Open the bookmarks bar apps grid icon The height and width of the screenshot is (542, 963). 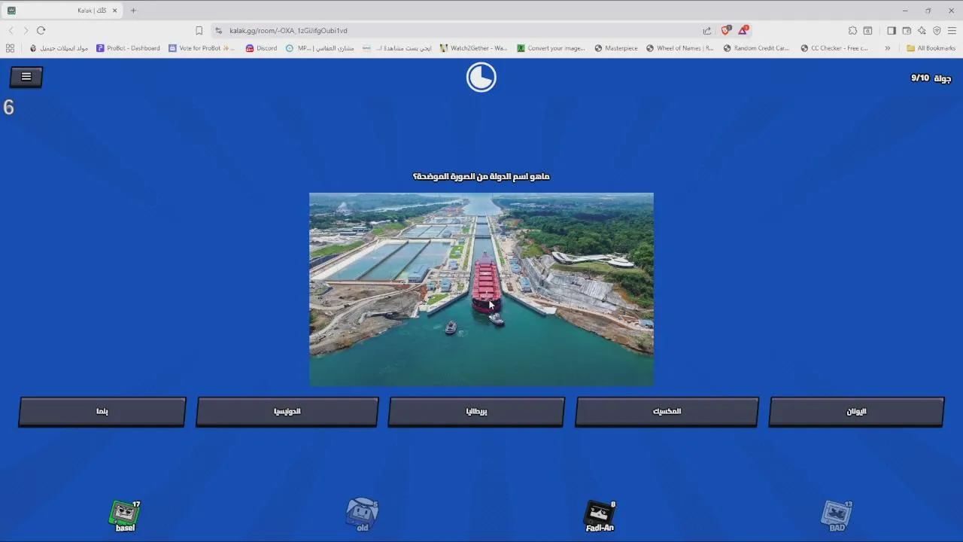[10, 48]
